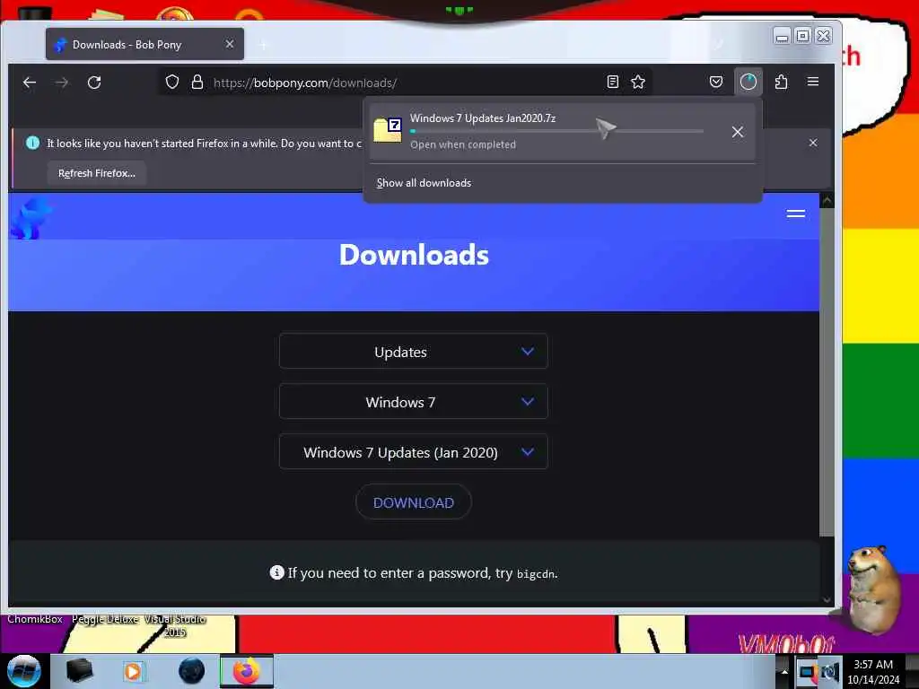
Task: Click the DOWNLOAD button
Action: (413, 502)
